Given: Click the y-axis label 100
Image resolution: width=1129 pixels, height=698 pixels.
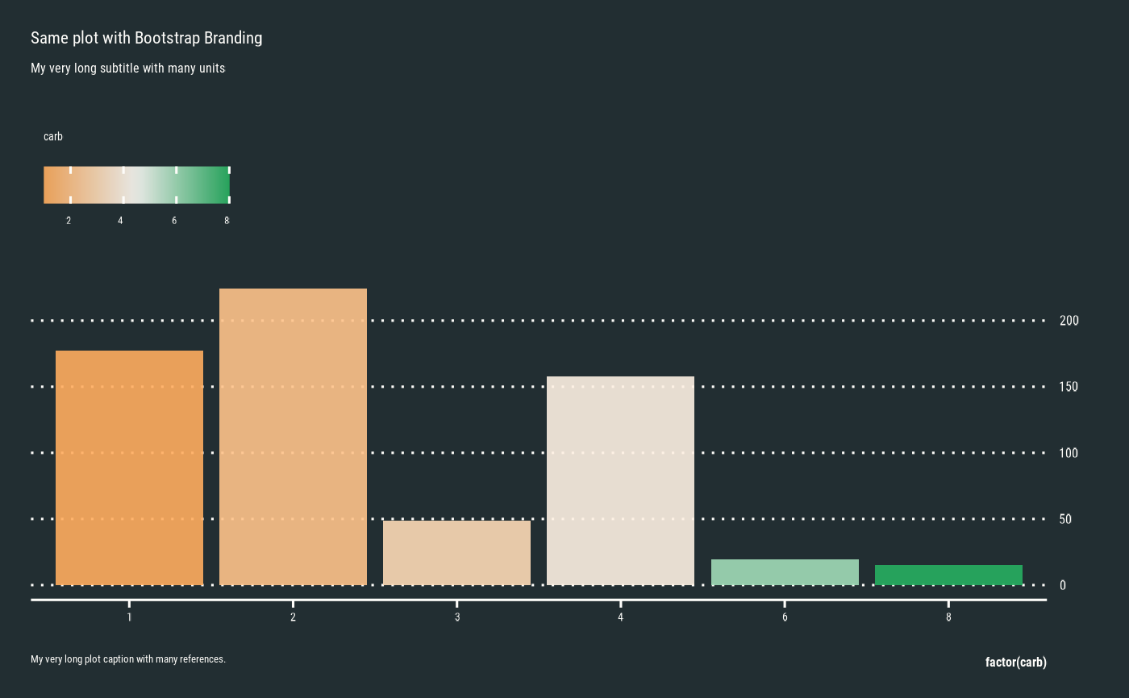Looking at the screenshot, I should coord(1069,453).
